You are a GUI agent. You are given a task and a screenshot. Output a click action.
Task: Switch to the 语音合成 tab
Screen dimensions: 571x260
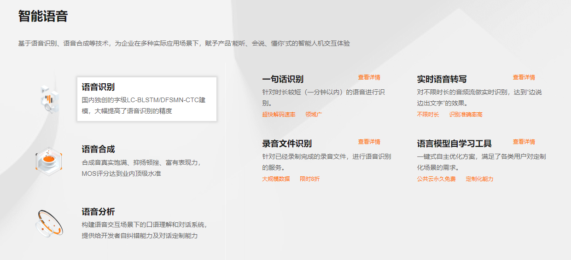click(x=98, y=149)
